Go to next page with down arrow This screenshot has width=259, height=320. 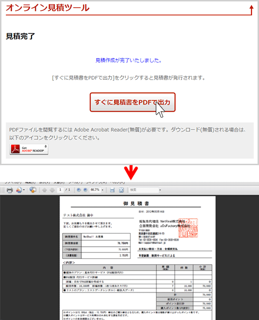pos(52,190)
